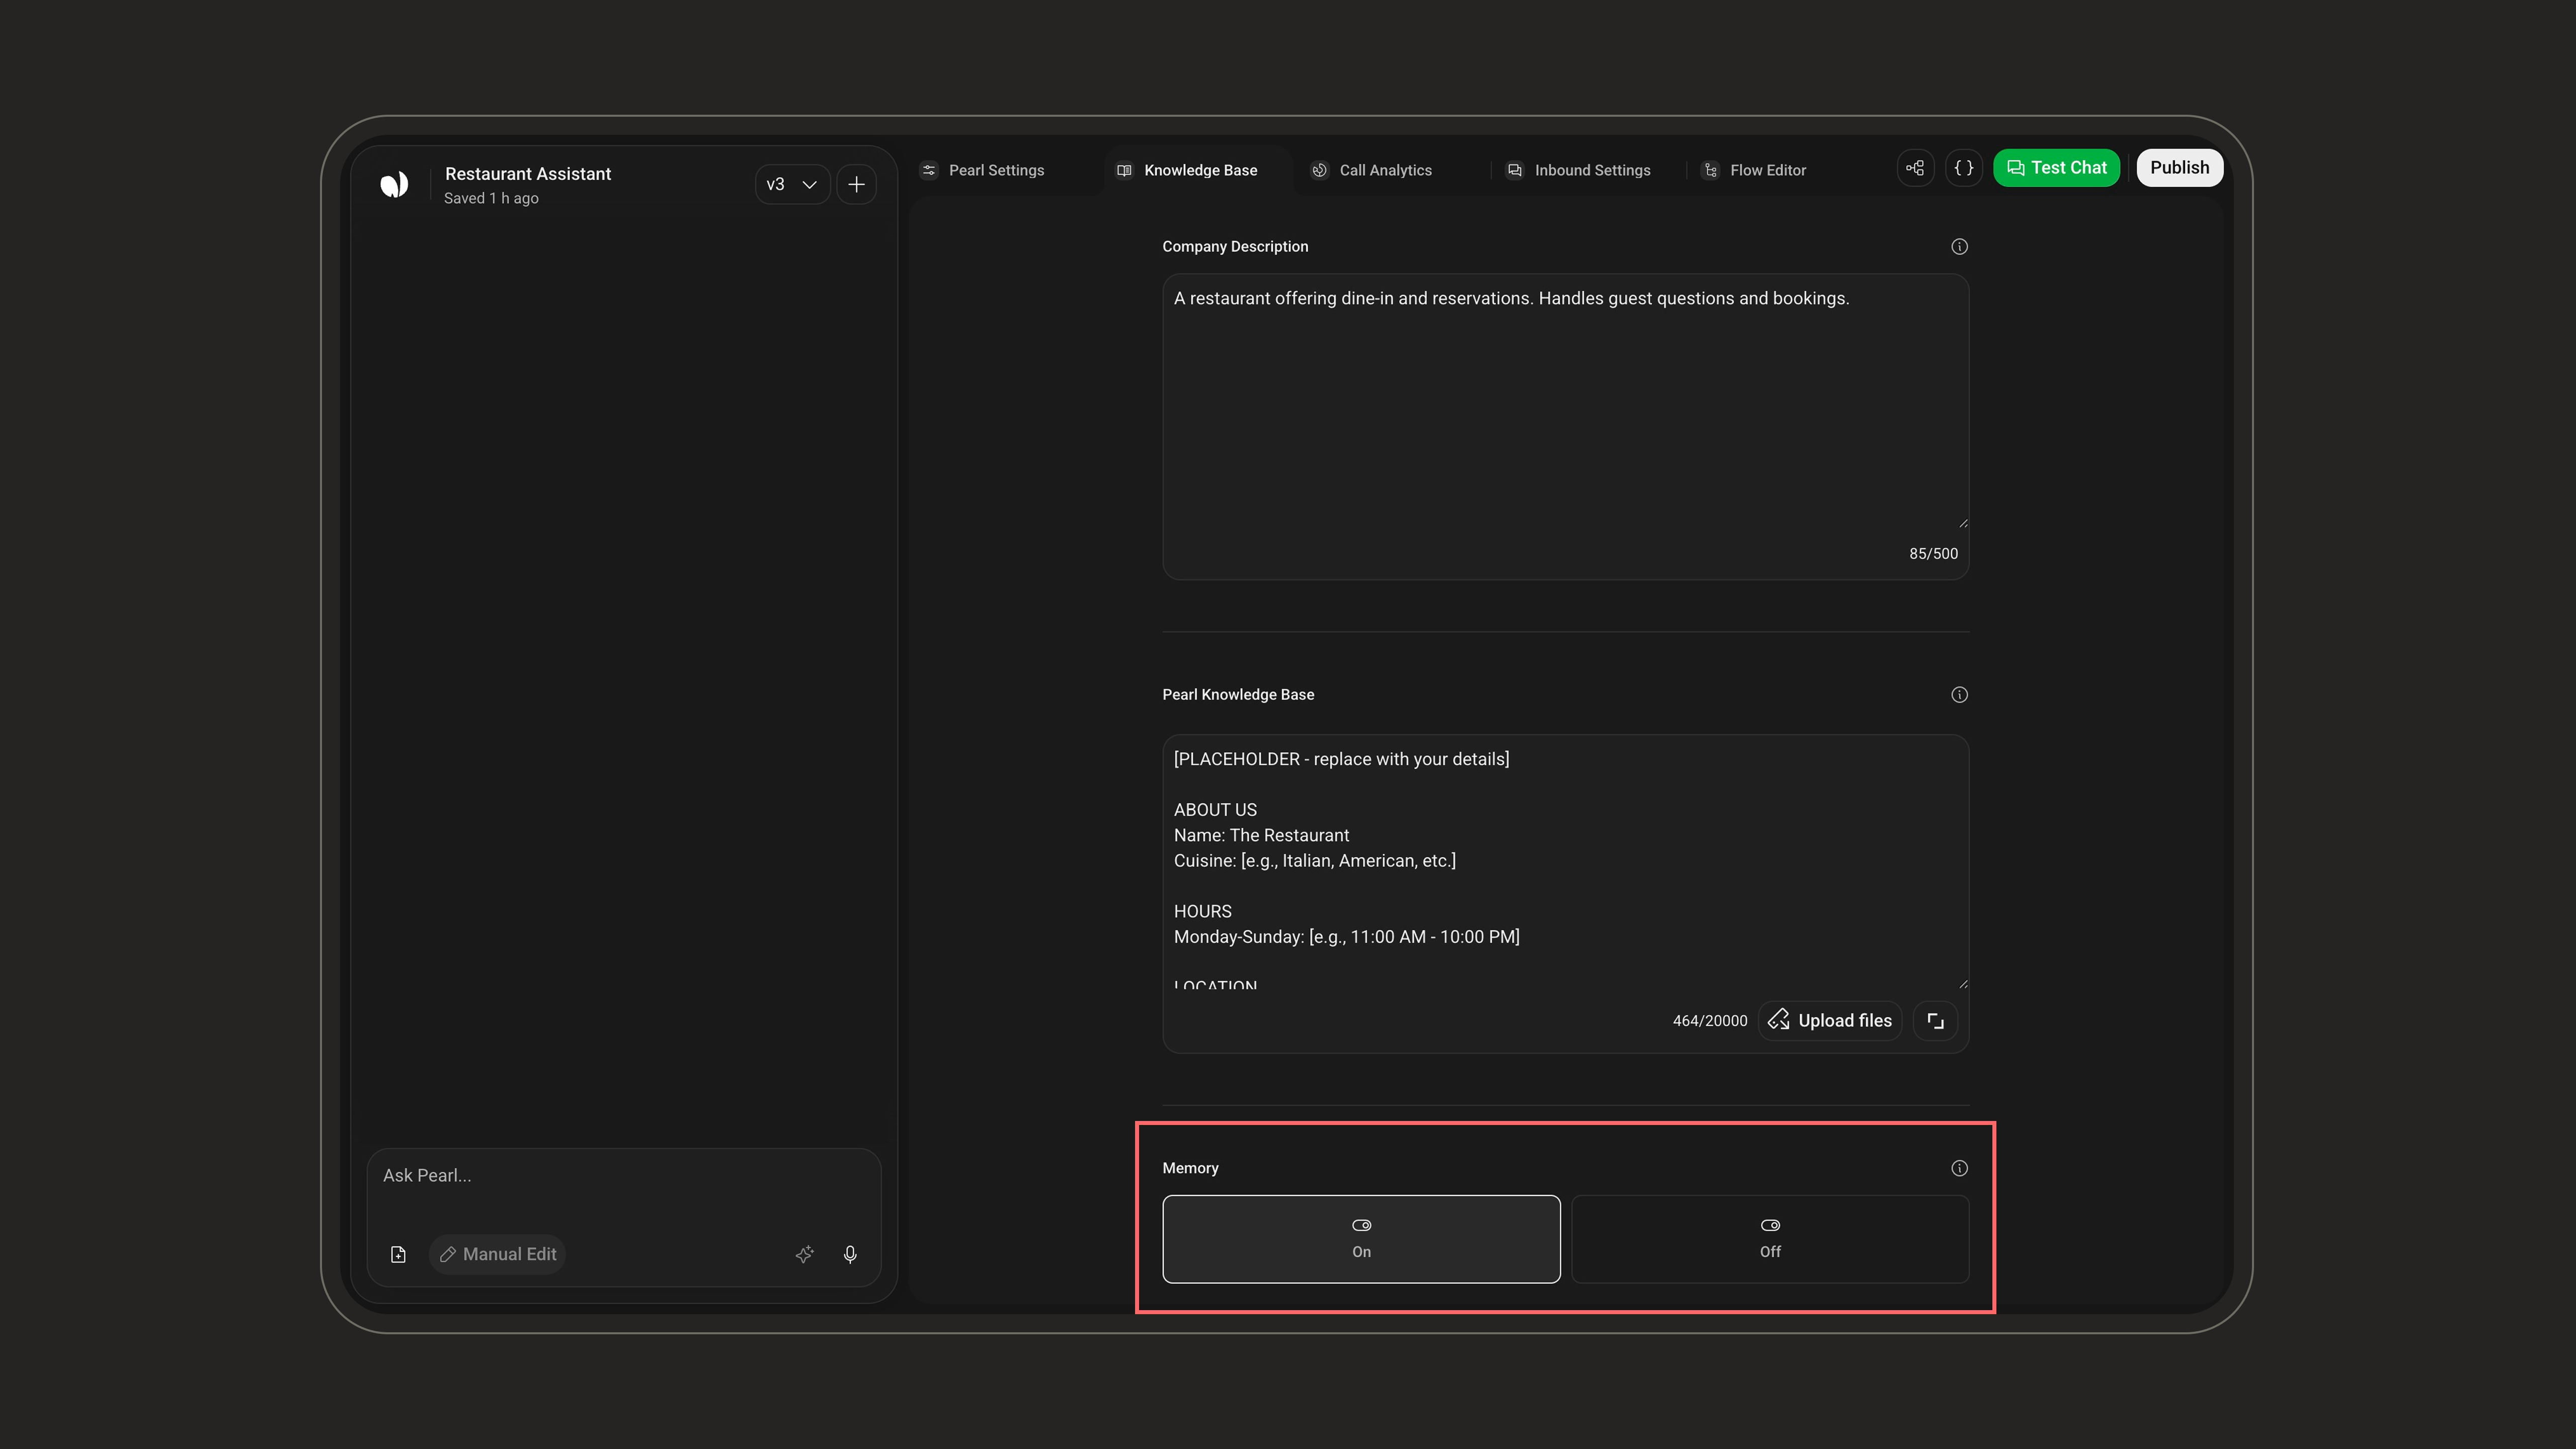Click the Call Analytics chart icon

pyautogui.click(x=1319, y=170)
